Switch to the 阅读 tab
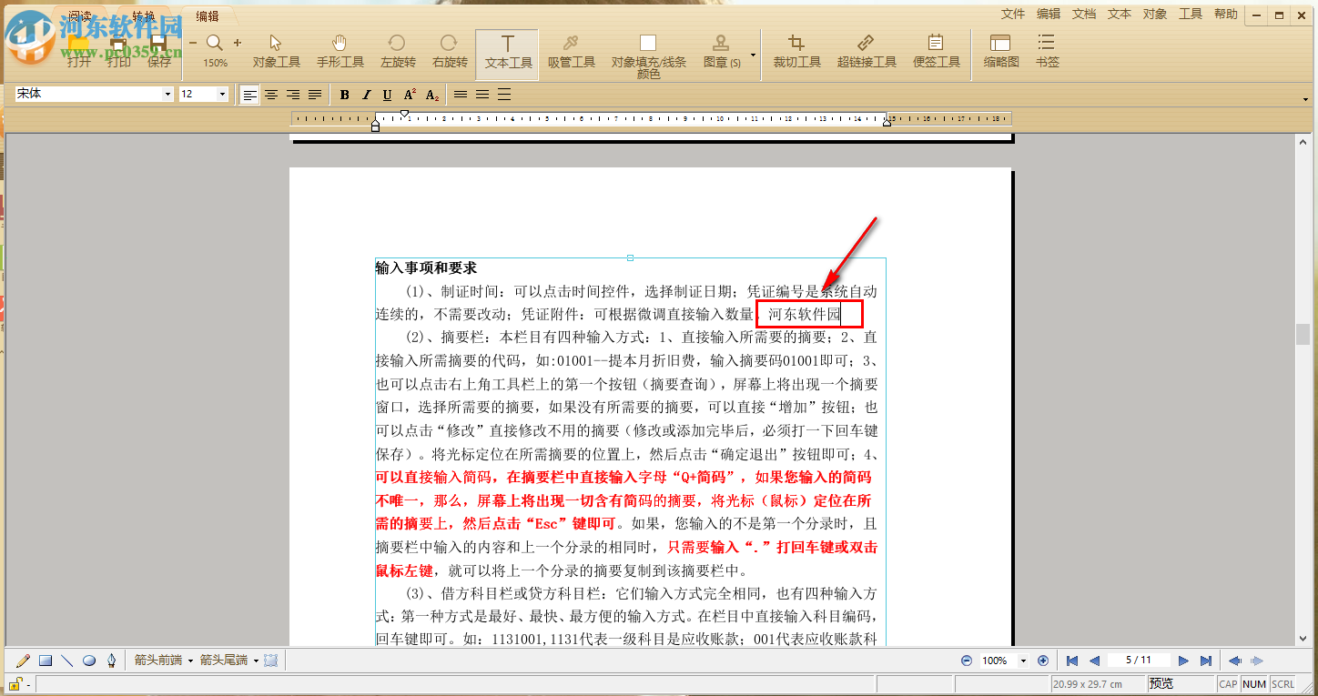 79,15
